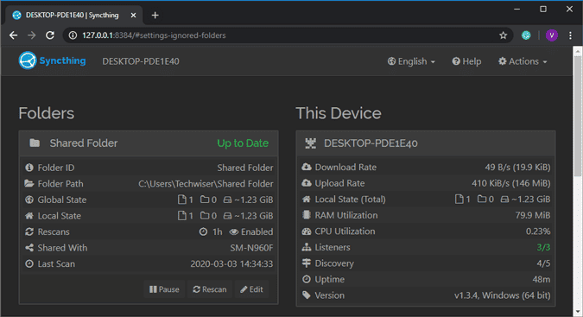Screen dimensions: 583x317
Task: Open the Chrome three-dot menu
Action: [x=570, y=35]
